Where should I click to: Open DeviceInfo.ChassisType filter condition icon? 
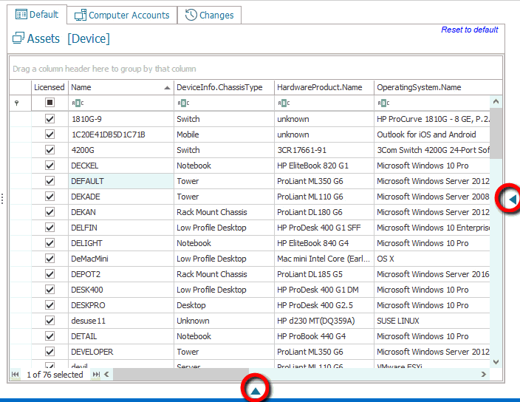pos(183,103)
